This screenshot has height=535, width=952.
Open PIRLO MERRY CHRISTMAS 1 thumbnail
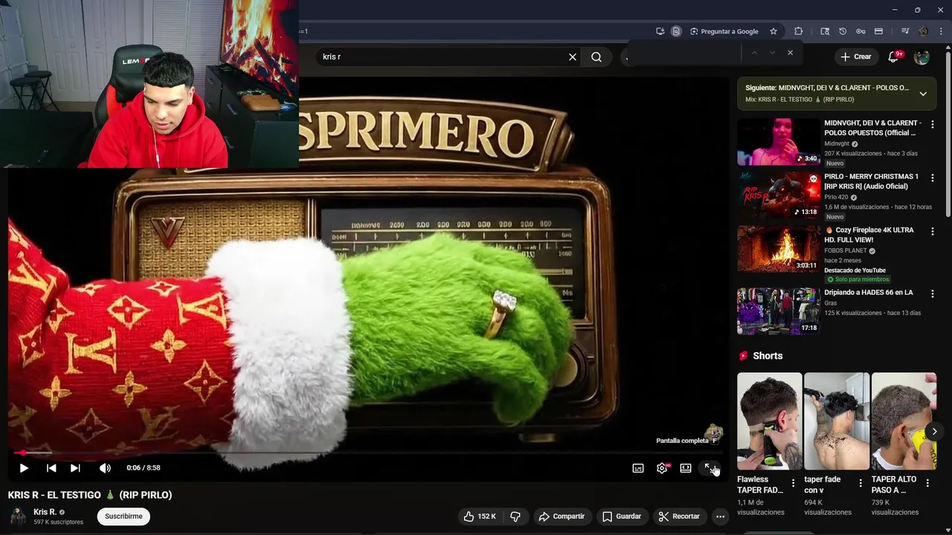coord(779,195)
